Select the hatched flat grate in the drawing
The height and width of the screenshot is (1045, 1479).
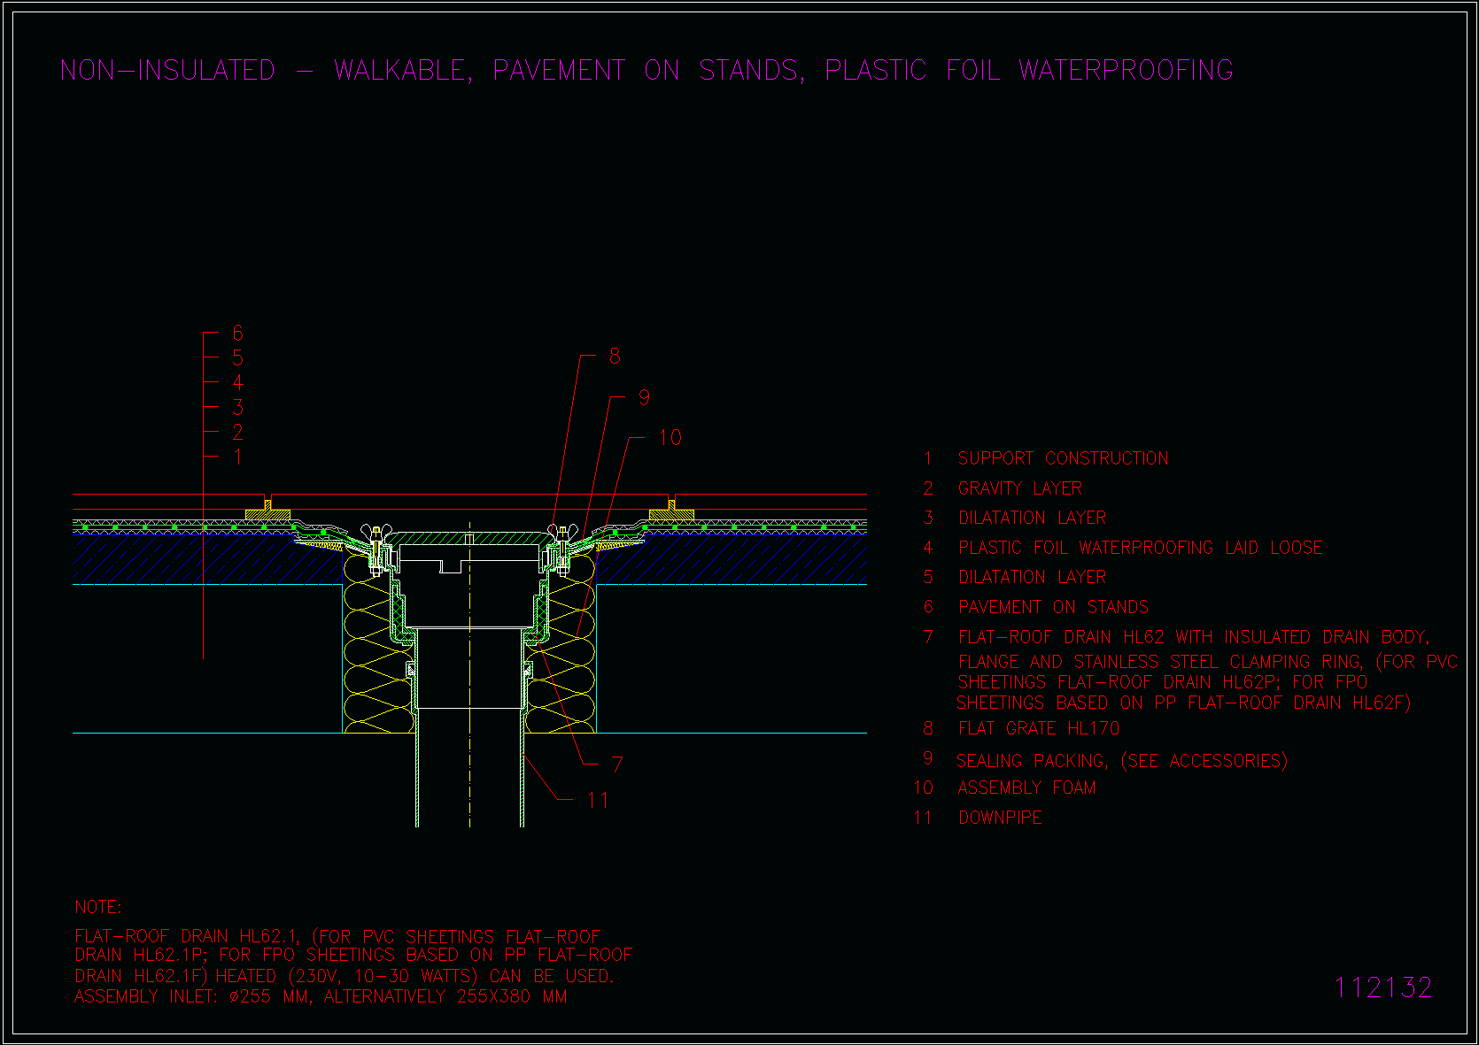click(468, 538)
